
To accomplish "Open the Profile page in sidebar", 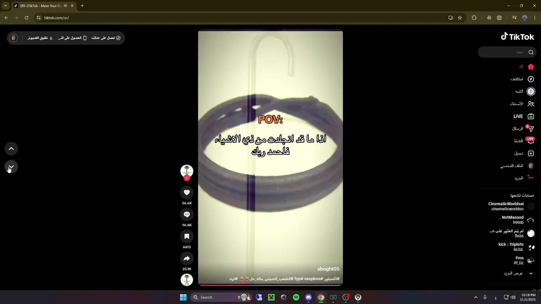I will [517, 166].
